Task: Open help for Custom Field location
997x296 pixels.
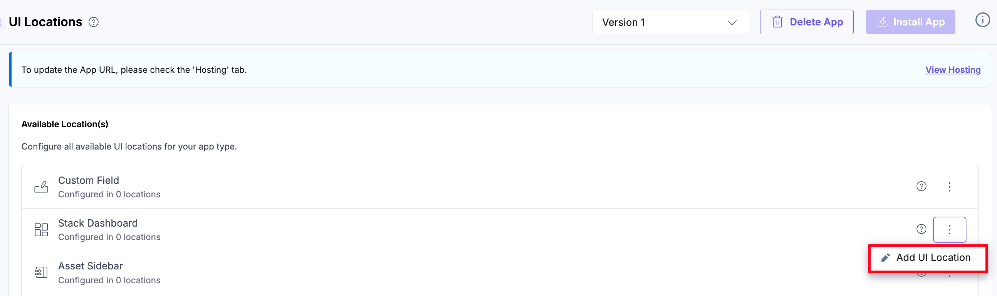Action: (921, 187)
